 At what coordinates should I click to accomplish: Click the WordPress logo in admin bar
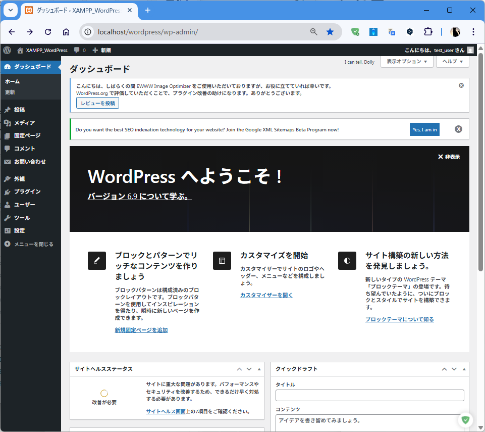7,50
